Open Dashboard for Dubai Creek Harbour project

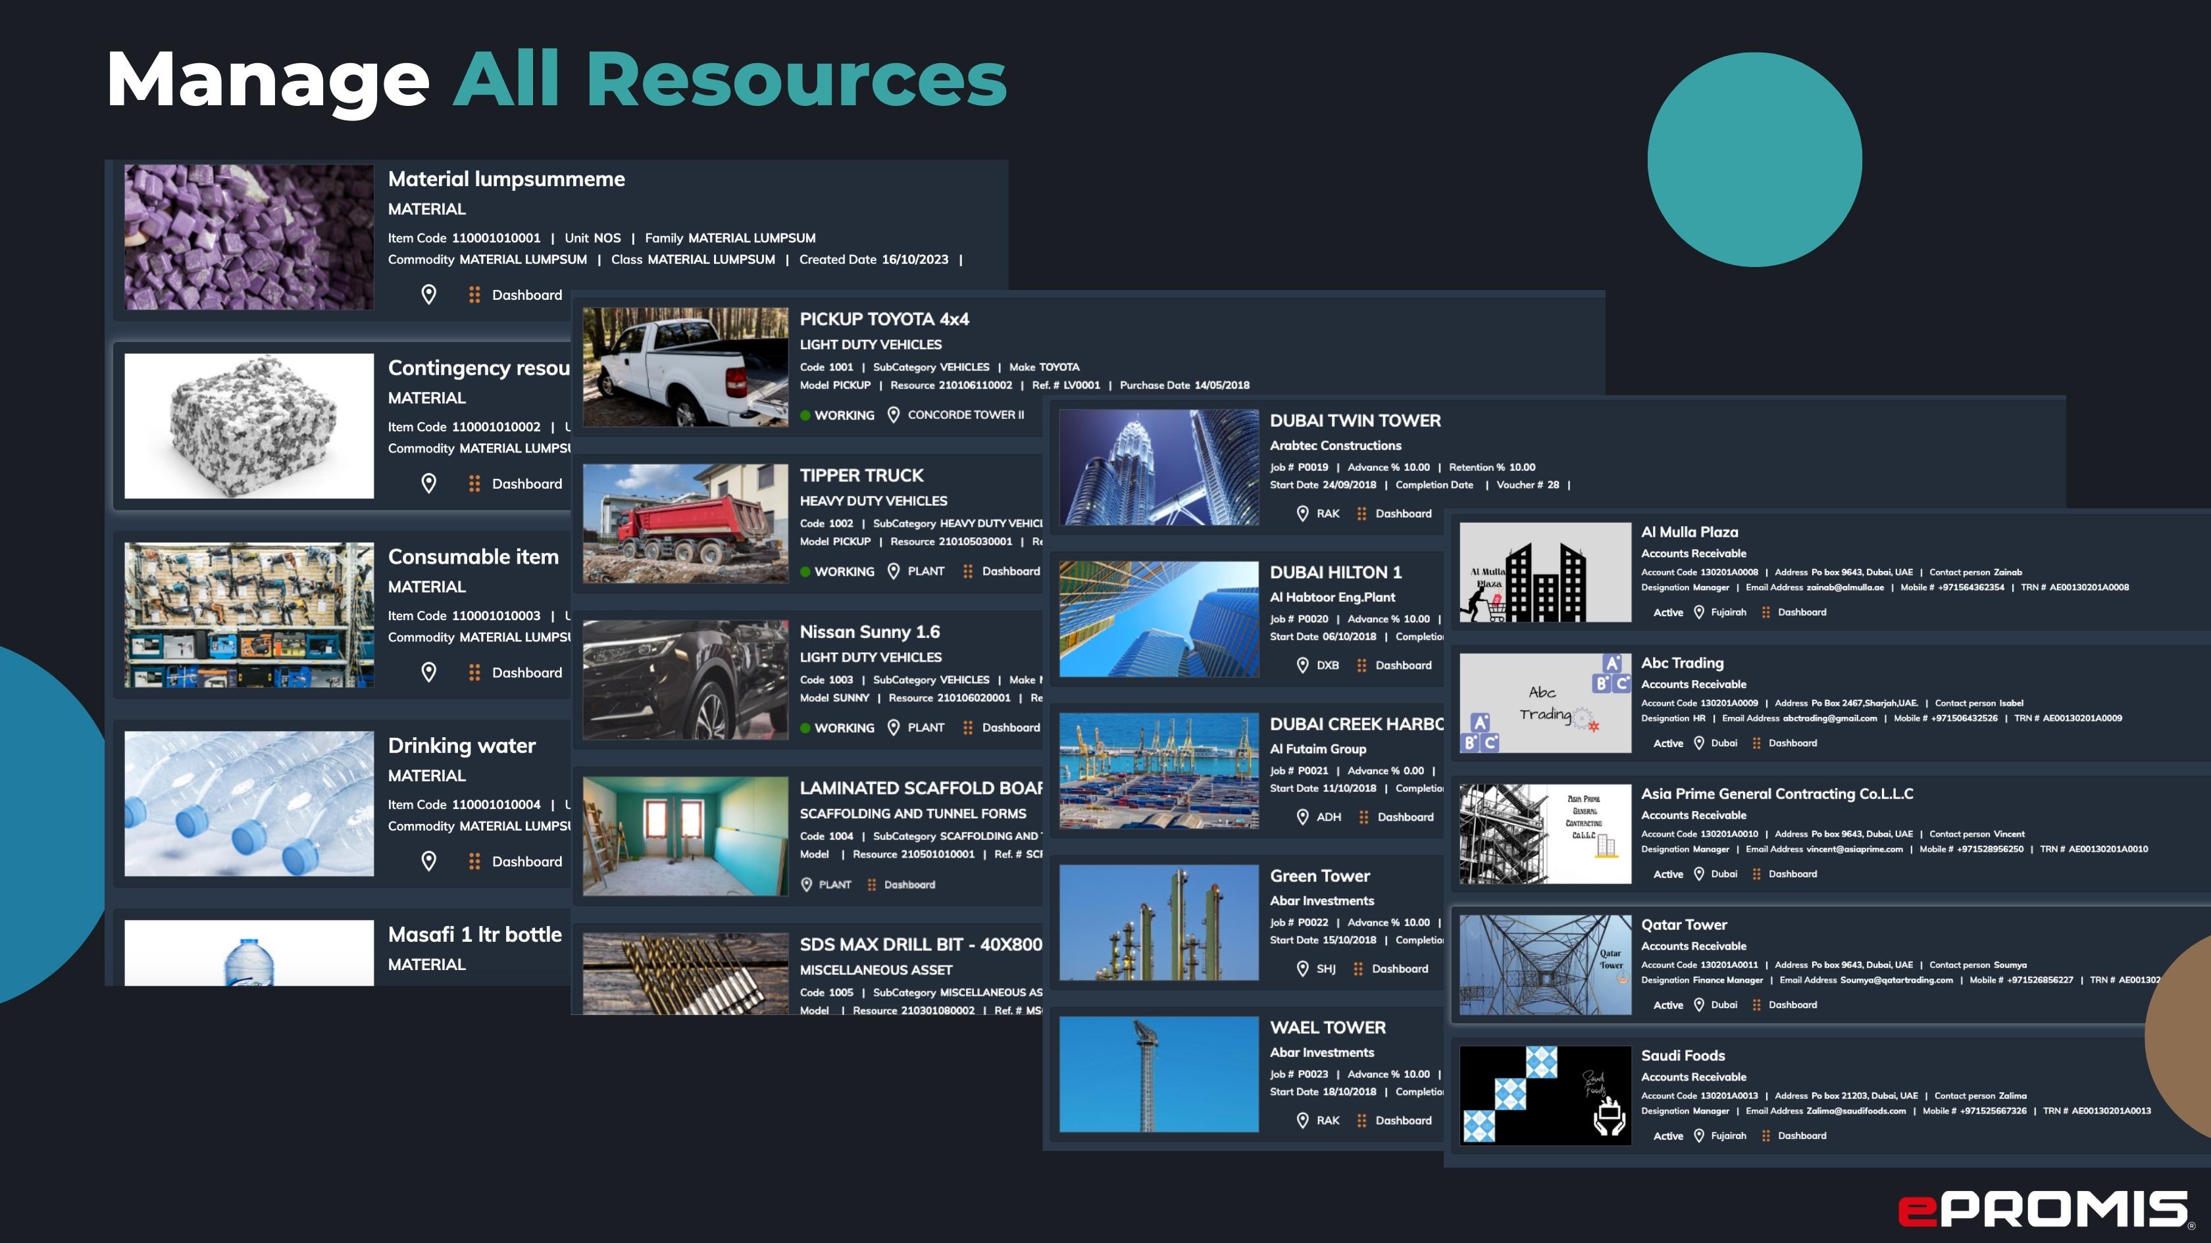tap(1405, 817)
